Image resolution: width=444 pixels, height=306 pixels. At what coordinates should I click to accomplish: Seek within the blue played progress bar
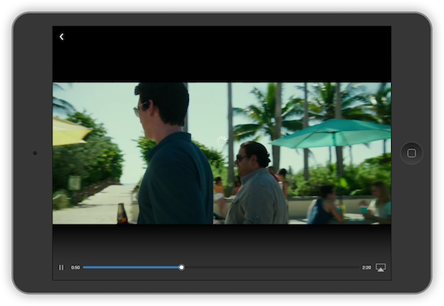point(131,268)
